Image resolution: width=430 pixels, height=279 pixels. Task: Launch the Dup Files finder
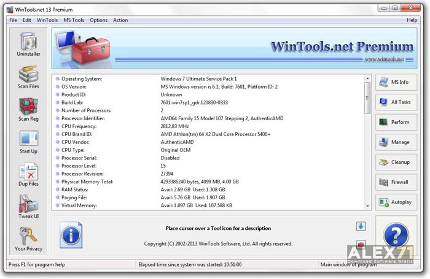click(28, 174)
